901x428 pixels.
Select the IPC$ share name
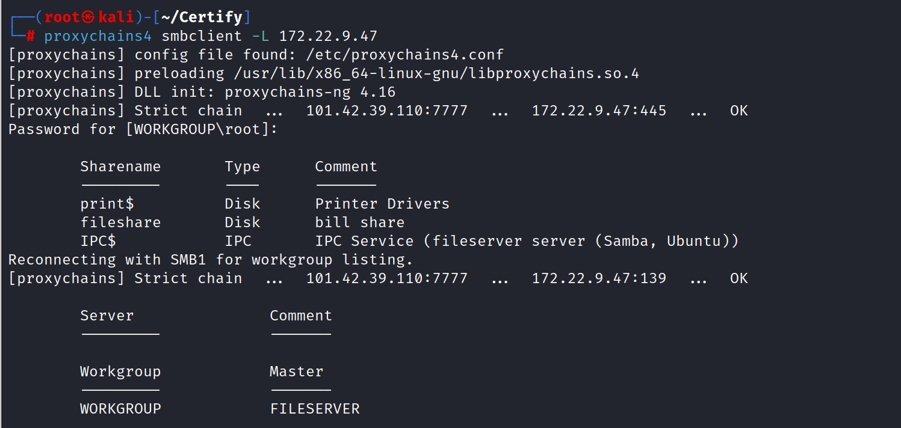point(98,241)
